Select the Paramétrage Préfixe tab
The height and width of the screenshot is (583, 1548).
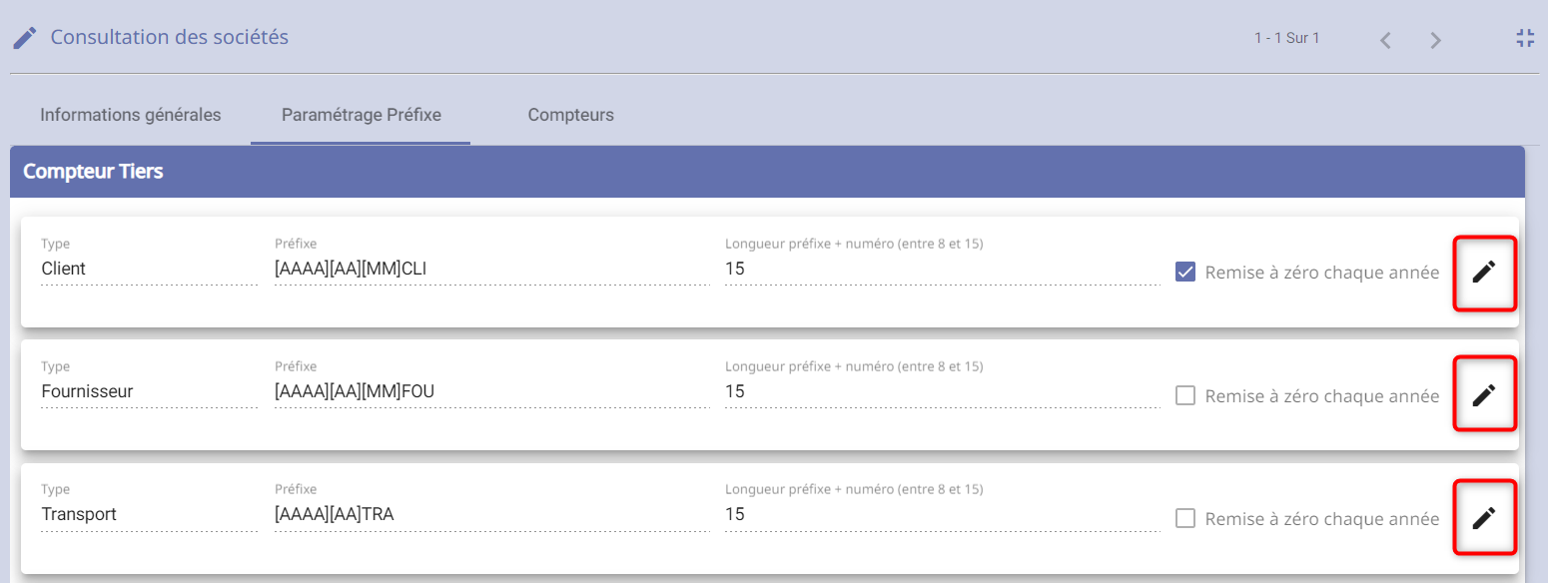[362, 115]
